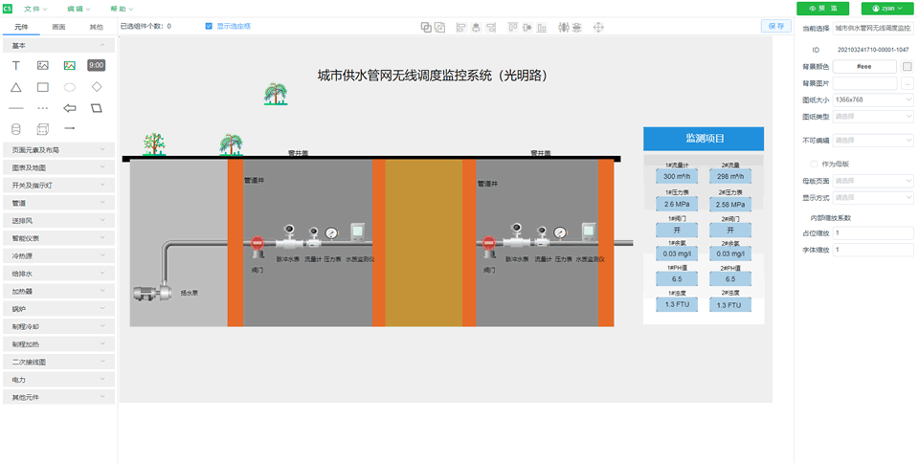
Task: Select the 9:00 clock component
Action: [97, 66]
